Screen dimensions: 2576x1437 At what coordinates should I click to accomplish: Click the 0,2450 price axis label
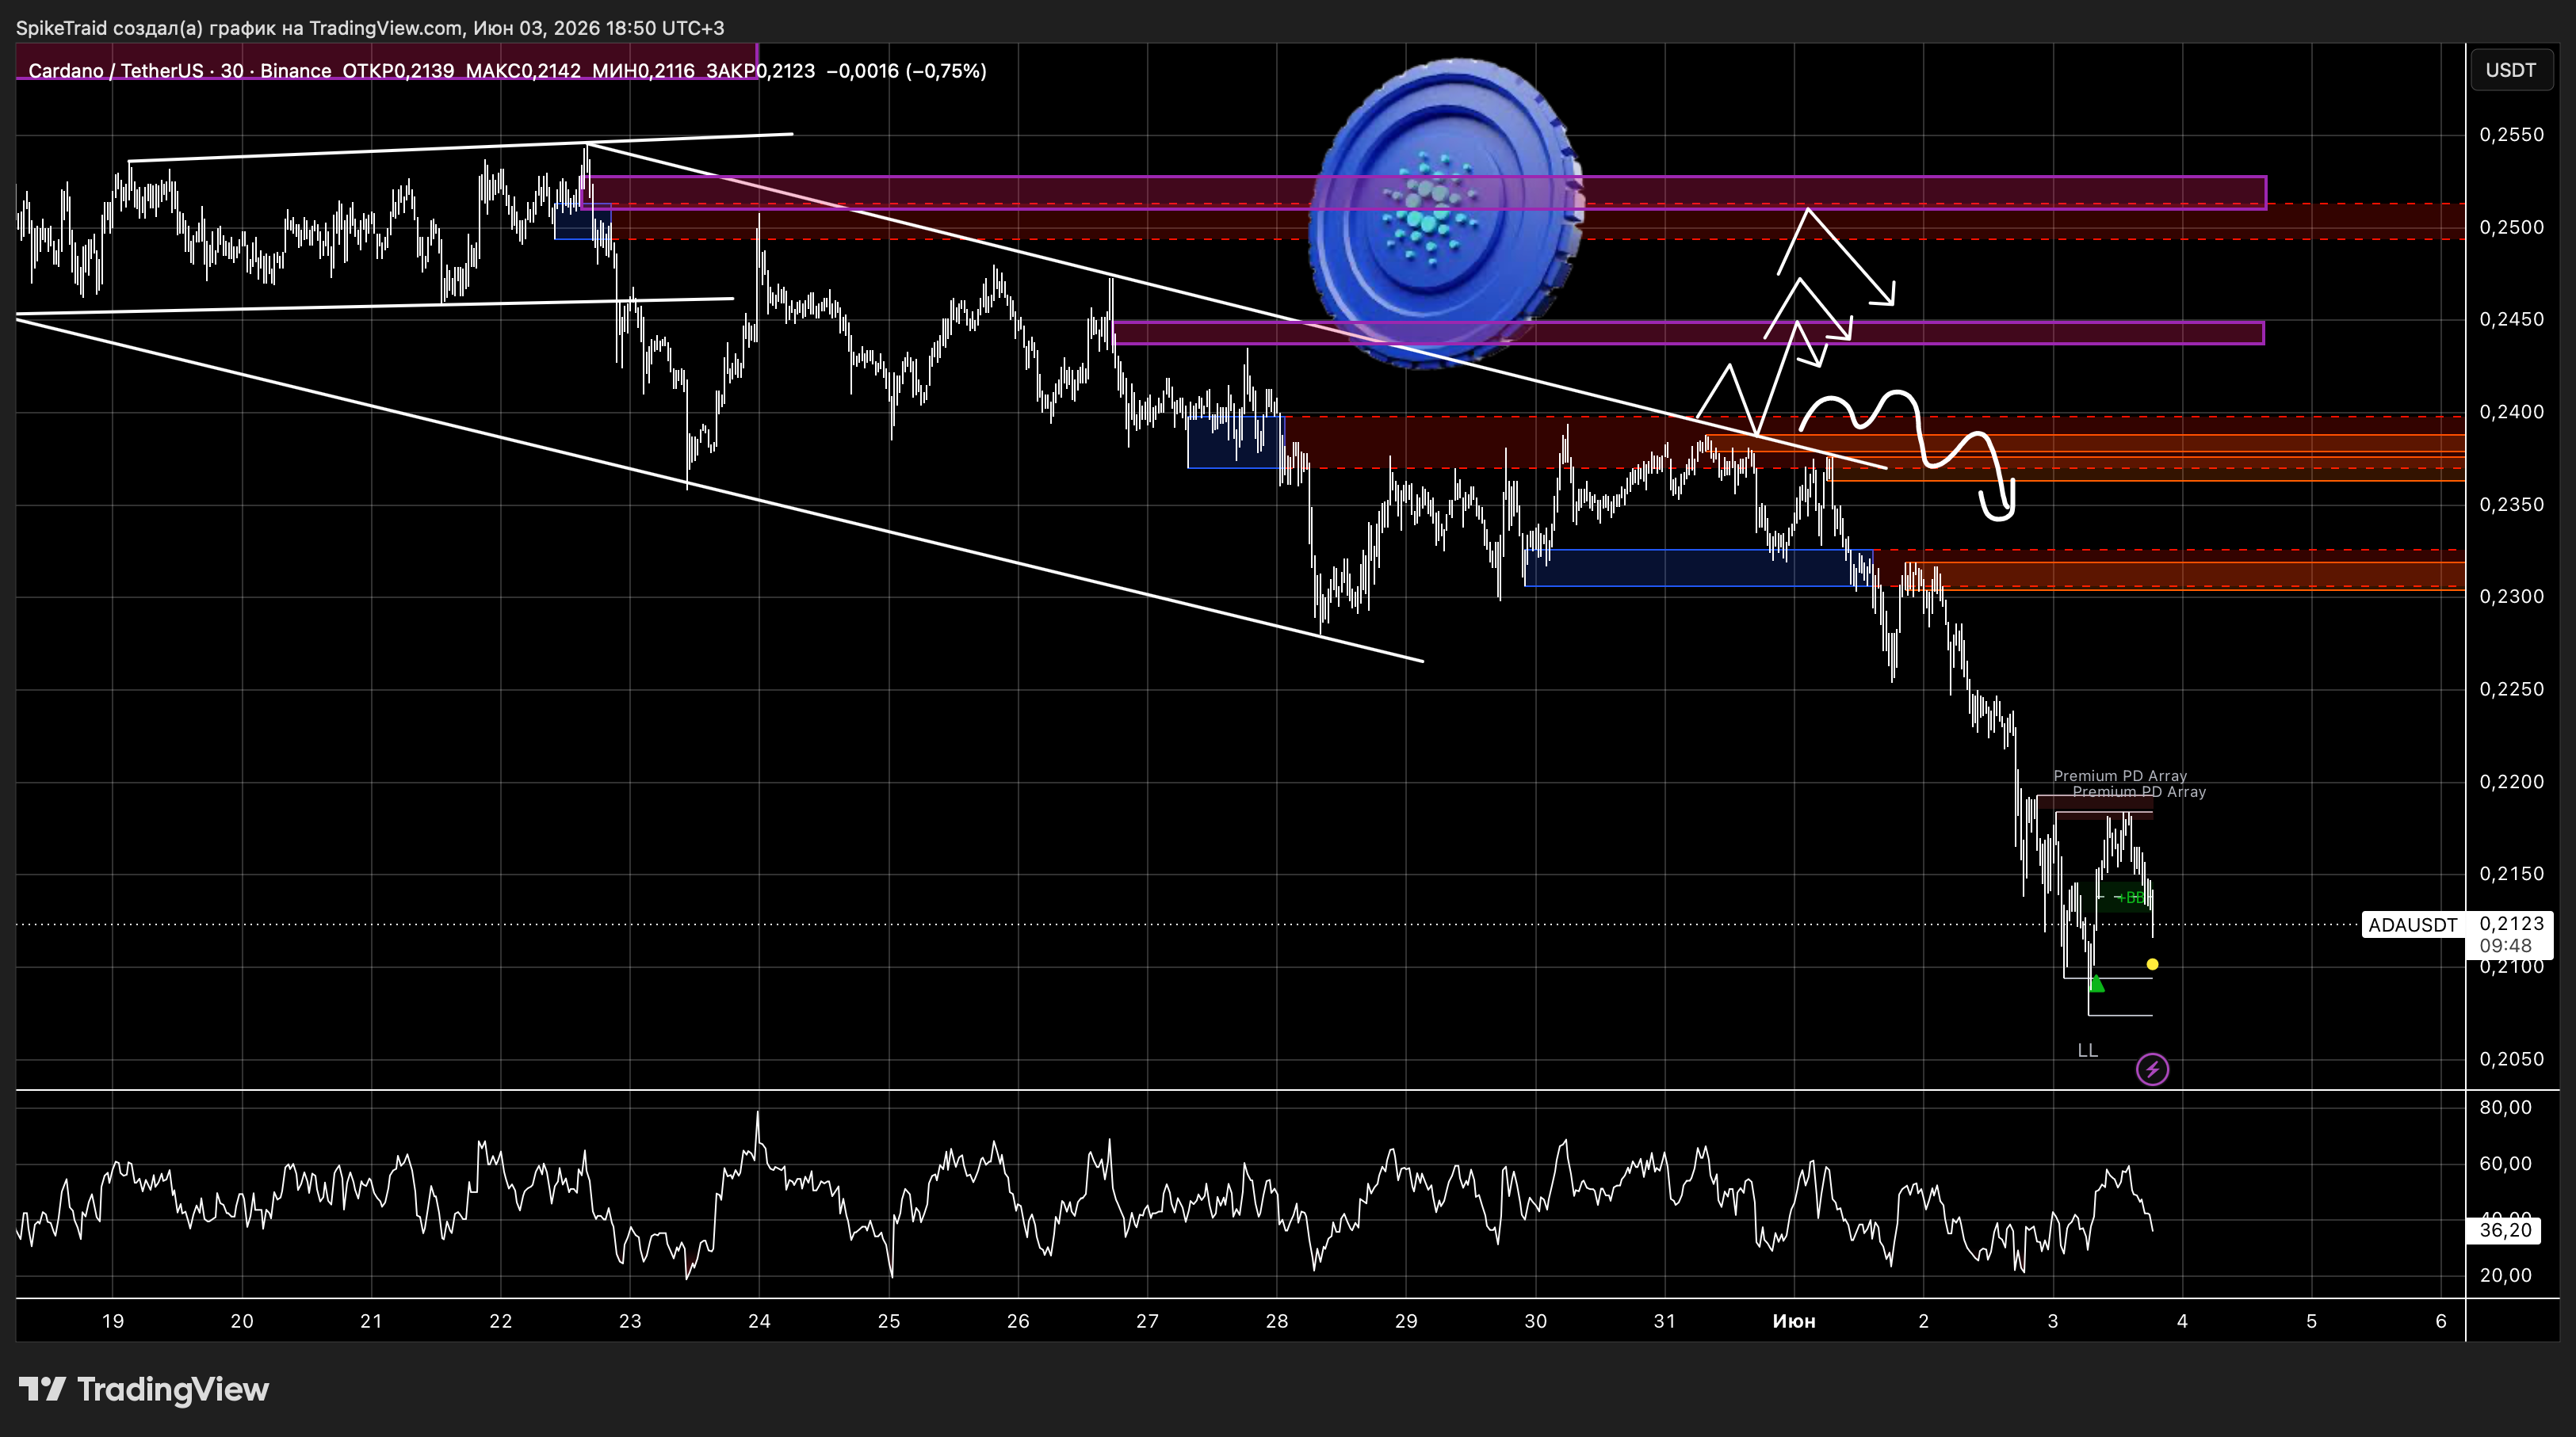pyautogui.click(x=2511, y=320)
